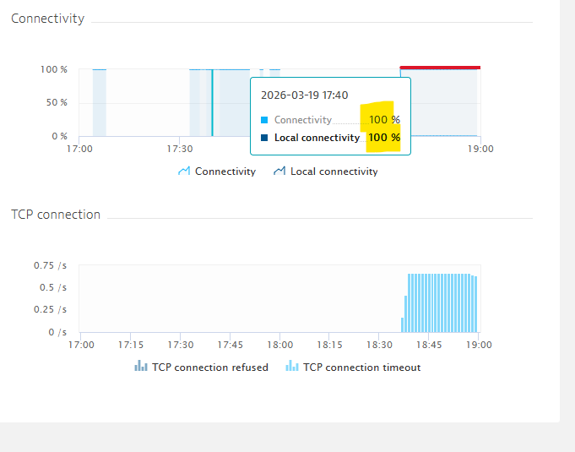
Task: Click the TCP connection section heading
Action: pos(56,215)
